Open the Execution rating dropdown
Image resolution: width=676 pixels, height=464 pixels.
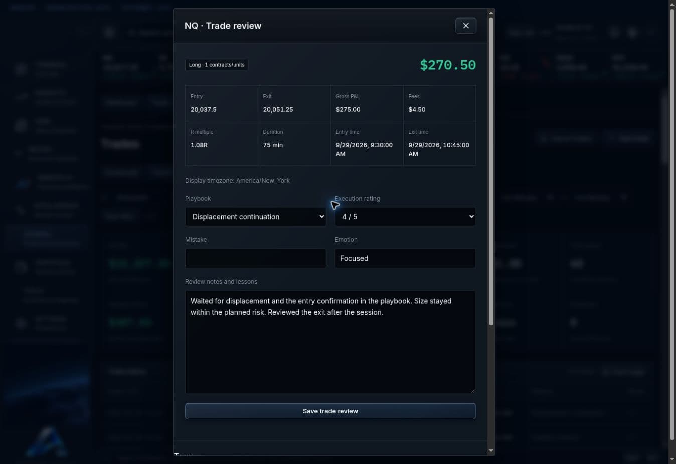(405, 217)
